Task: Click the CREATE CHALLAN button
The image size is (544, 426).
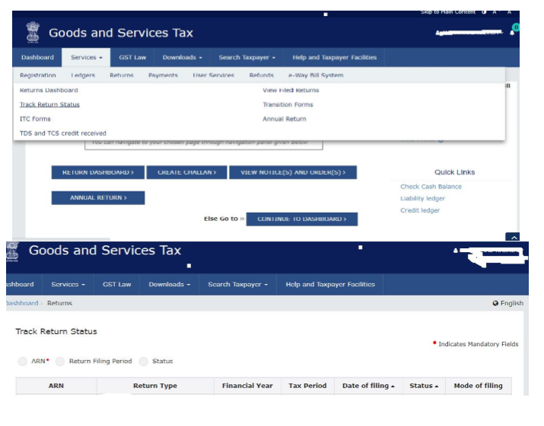Action: 186,172
